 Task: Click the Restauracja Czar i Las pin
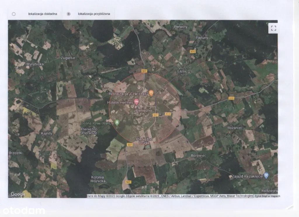pos(151,93)
